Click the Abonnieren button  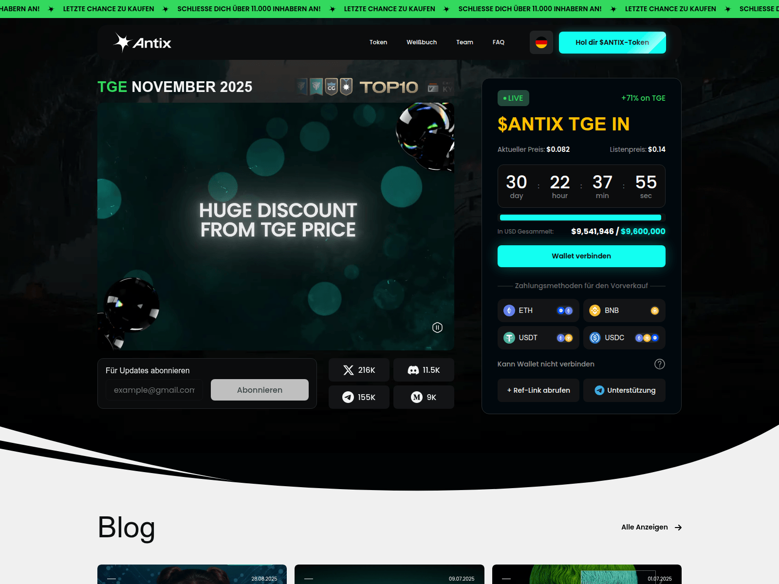click(x=260, y=390)
